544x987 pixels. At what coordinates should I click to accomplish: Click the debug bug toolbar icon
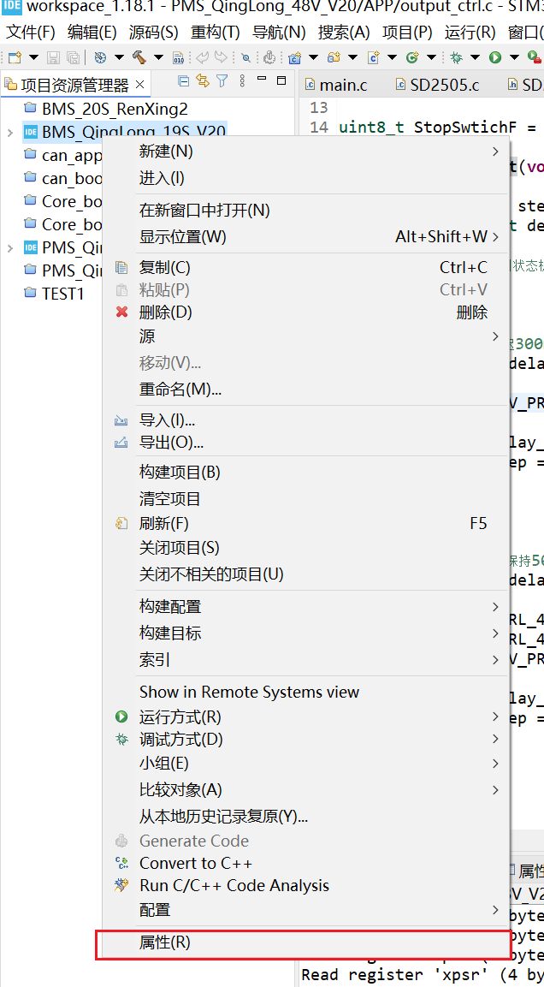pos(457,58)
